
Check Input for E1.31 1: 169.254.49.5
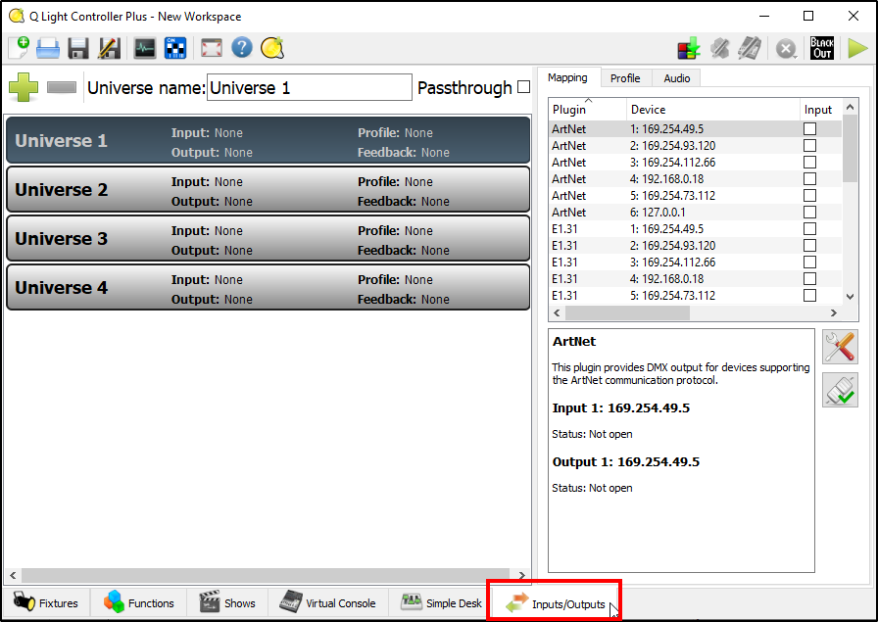point(809,229)
